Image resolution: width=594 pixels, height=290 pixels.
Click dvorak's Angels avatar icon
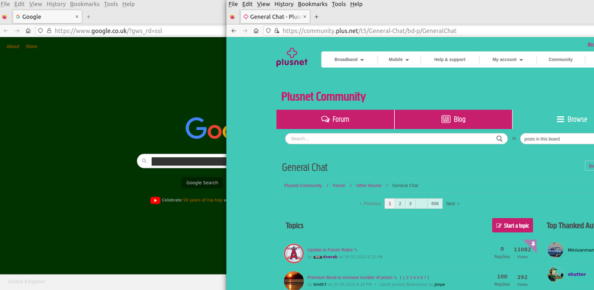point(294,253)
